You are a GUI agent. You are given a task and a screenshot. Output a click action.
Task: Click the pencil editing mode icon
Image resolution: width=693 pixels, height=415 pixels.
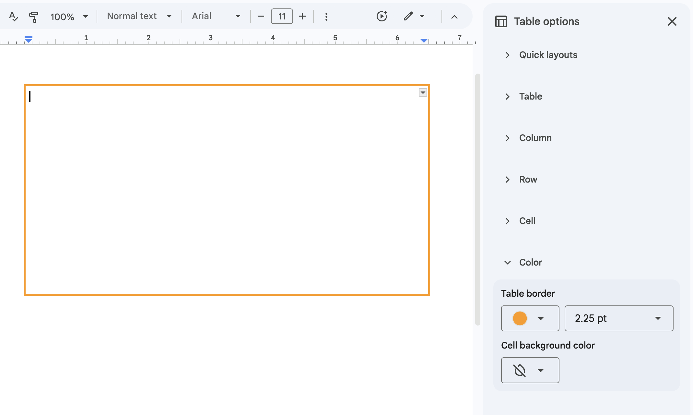[408, 16]
